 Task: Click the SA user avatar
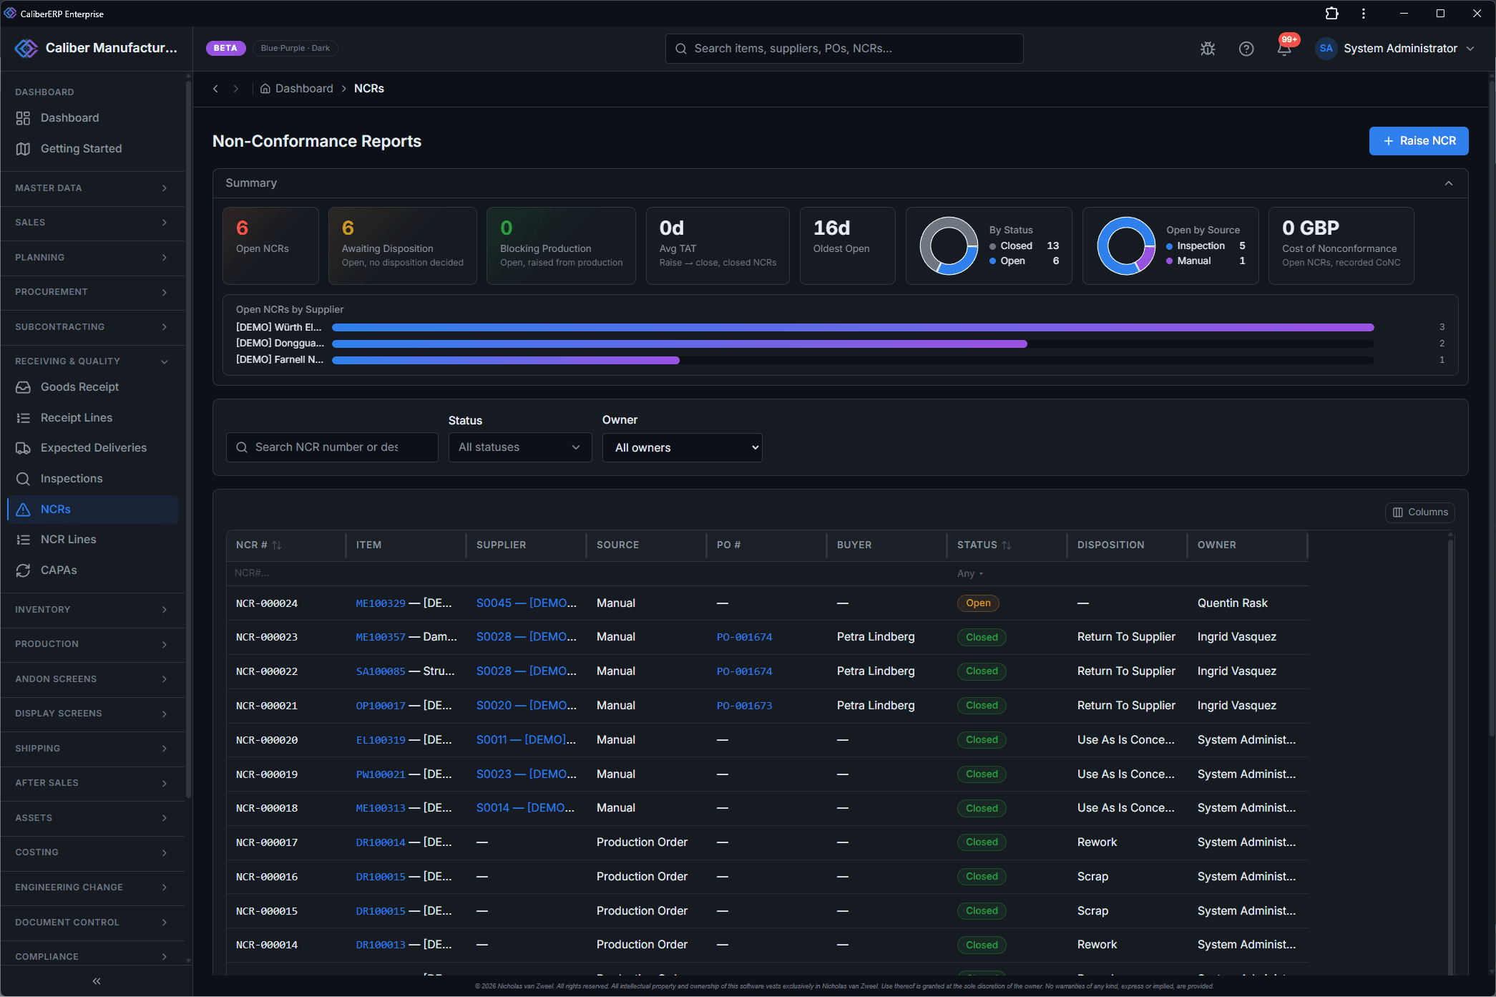pyautogui.click(x=1326, y=49)
